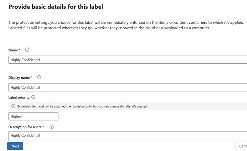Viewport: 247px width, 151px height.
Task: Click the Description for users label
Action: tap(24, 127)
